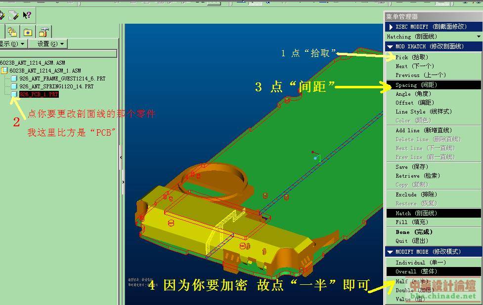
Task: Collapse the MODIFY MODE menu section
Action: click(390, 252)
